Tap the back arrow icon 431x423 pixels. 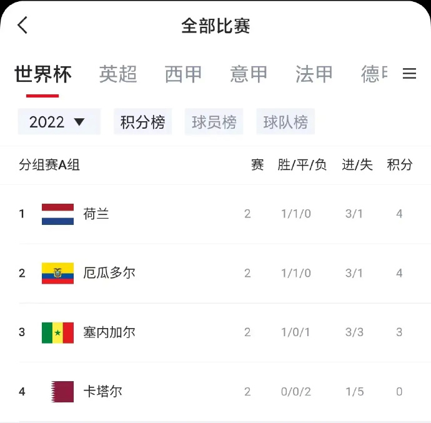[23, 25]
